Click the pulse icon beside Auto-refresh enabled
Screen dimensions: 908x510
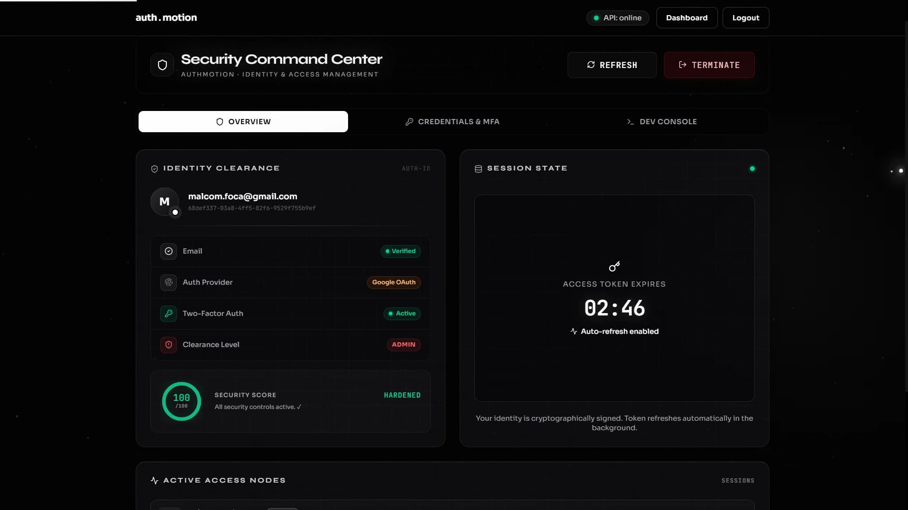(574, 331)
